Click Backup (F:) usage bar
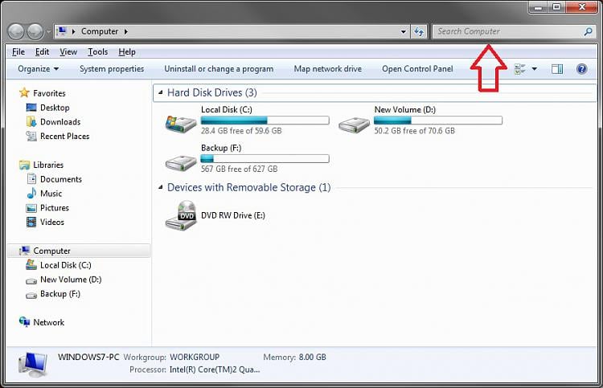The width and height of the screenshot is (603, 388). point(265,158)
